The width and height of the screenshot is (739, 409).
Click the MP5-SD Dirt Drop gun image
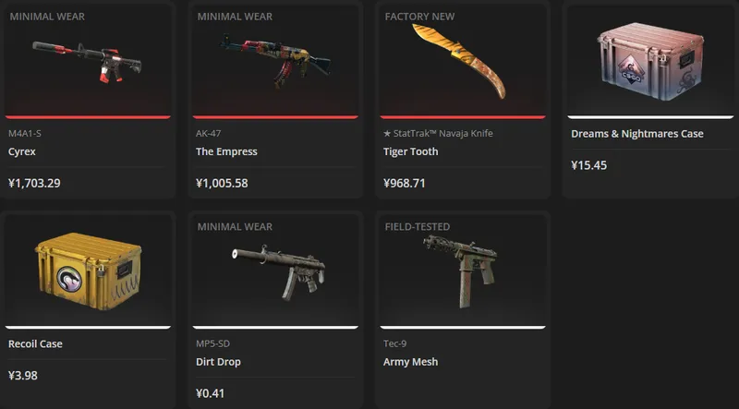[x=279, y=272]
